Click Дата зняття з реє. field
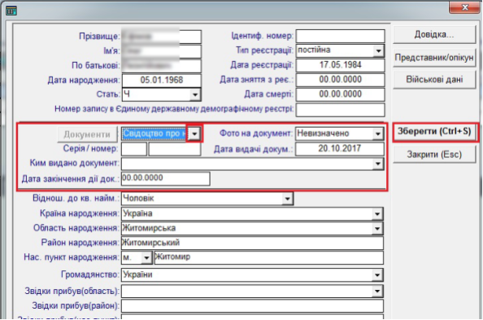The width and height of the screenshot is (483, 320). [340, 80]
